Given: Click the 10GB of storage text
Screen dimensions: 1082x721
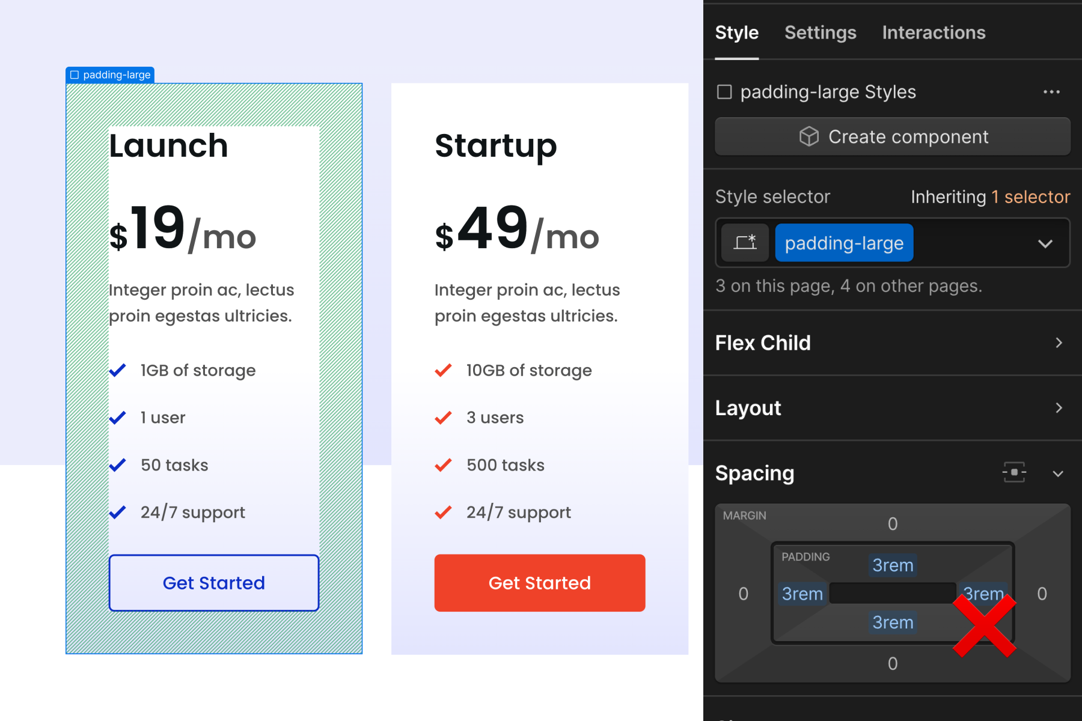Looking at the screenshot, I should coord(529,370).
